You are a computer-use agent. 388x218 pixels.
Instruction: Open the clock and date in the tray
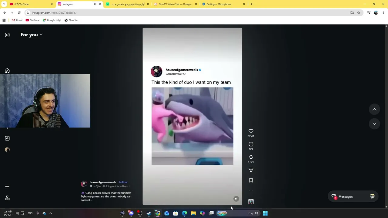tap(8, 213)
